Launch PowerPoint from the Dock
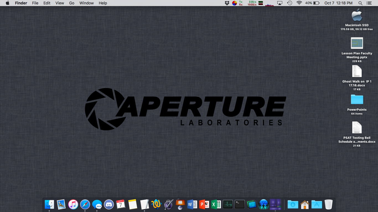The image size is (378, 212). [204, 204]
